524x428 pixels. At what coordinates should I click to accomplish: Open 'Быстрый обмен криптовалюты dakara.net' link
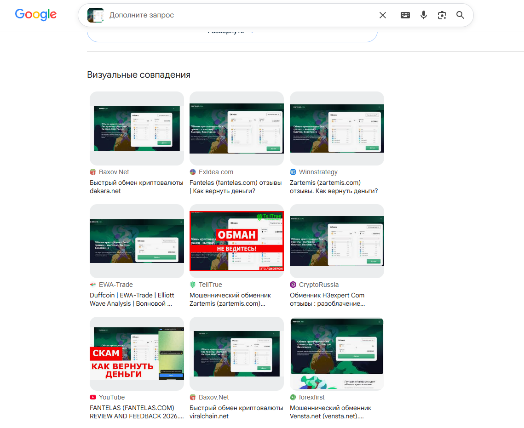[136, 187]
